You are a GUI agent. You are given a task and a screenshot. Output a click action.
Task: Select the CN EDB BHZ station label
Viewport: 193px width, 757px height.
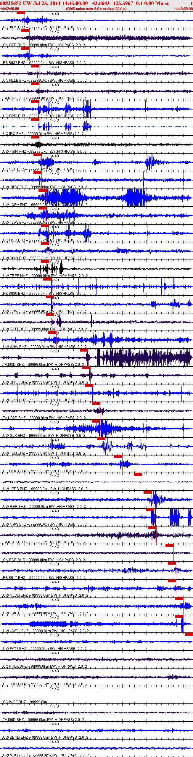click(x=44, y=560)
